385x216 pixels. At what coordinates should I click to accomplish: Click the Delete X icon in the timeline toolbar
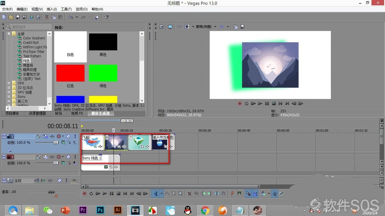click(189, 193)
